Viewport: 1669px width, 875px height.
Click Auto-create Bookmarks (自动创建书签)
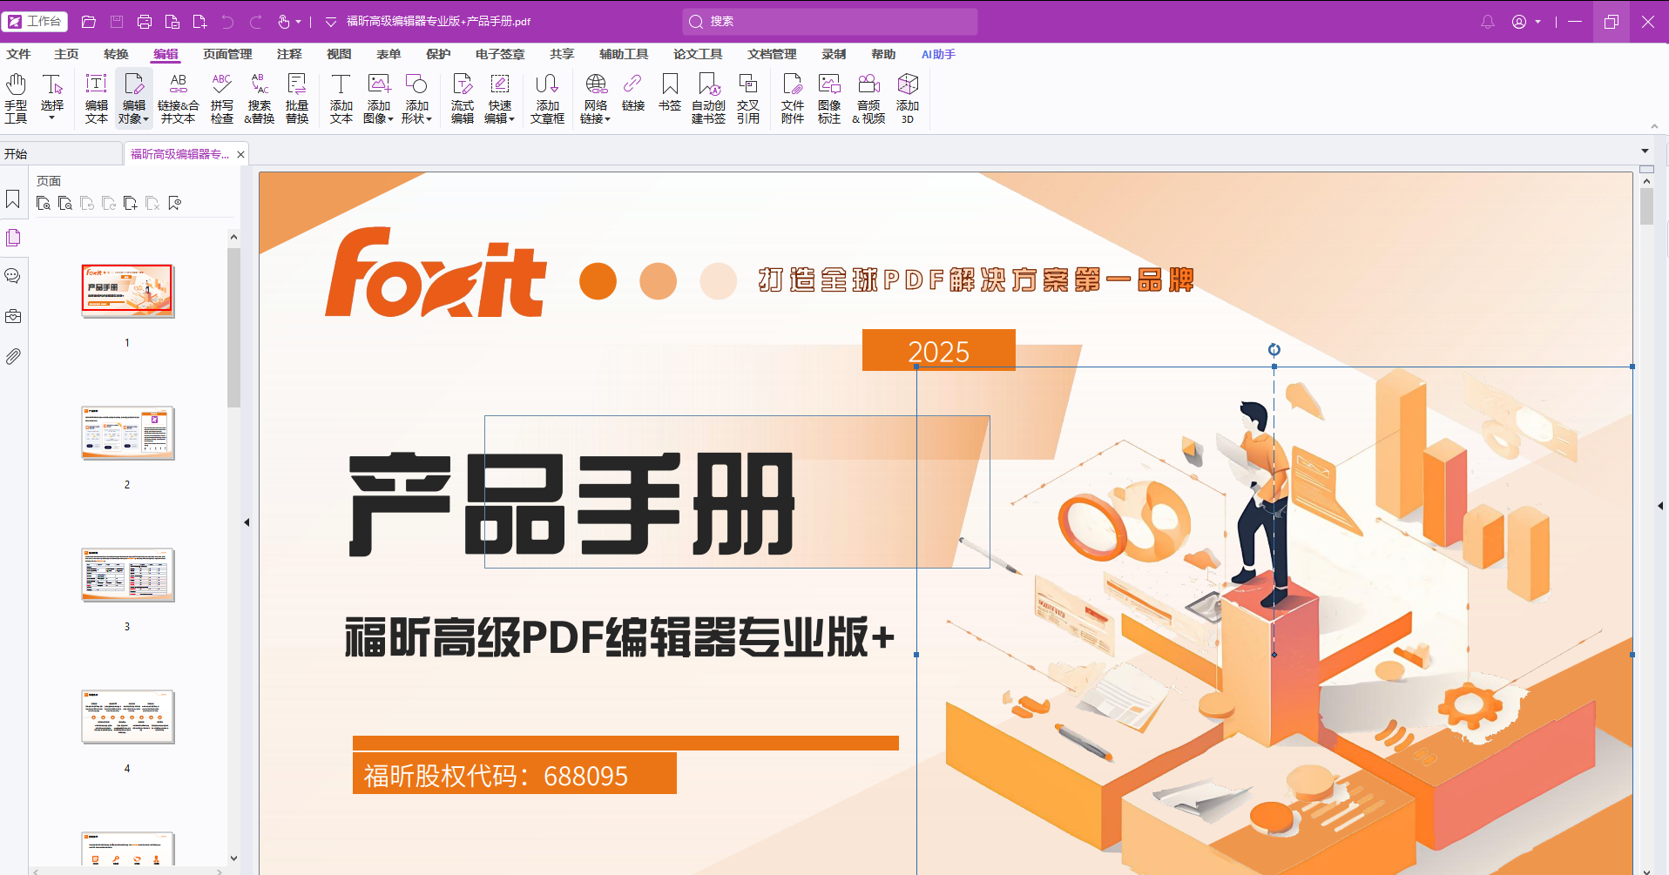click(x=708, y=98)
